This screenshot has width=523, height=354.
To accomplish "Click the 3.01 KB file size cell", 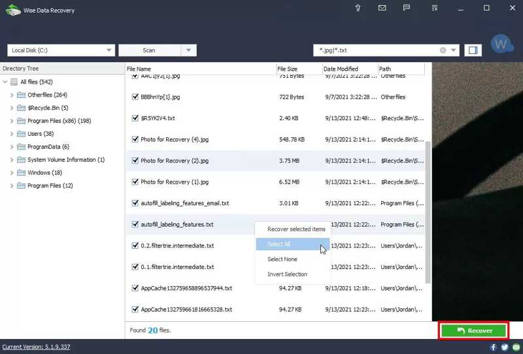I will click(288, 203).
